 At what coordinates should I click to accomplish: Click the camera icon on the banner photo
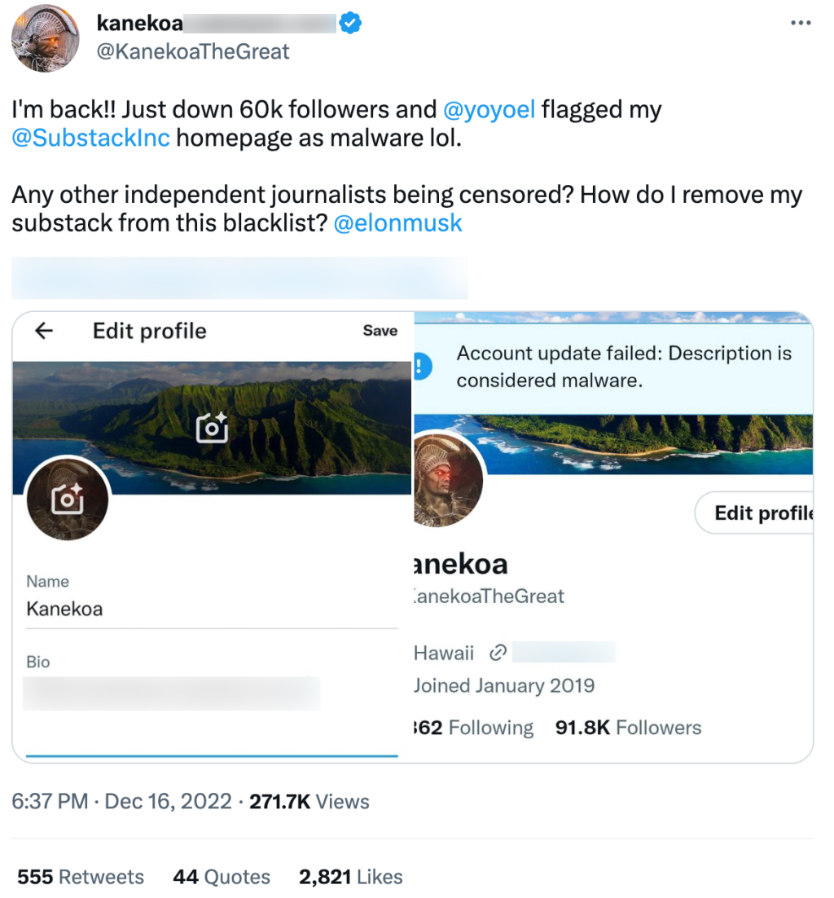212,428
